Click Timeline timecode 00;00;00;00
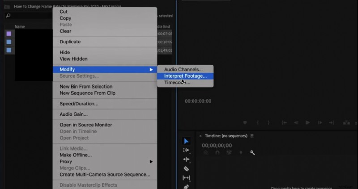 point(217,146)
